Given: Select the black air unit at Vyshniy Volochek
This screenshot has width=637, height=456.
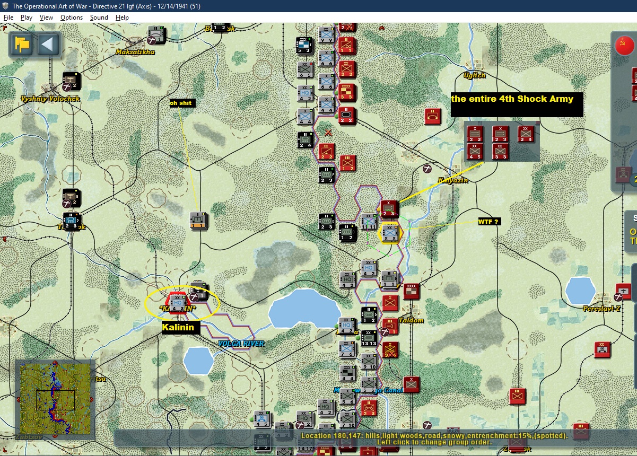Looking at the screenshot, I should (71, 81).
